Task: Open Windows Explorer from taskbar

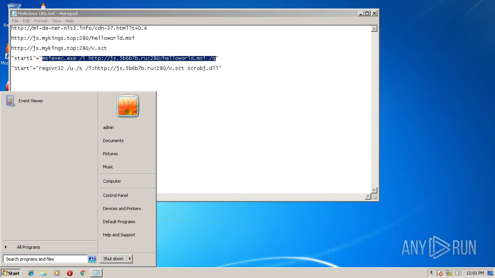Action: click(44, 273)
